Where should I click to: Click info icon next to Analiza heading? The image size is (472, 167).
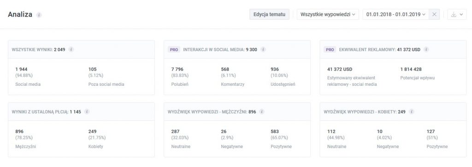click(x=39, y=15)
